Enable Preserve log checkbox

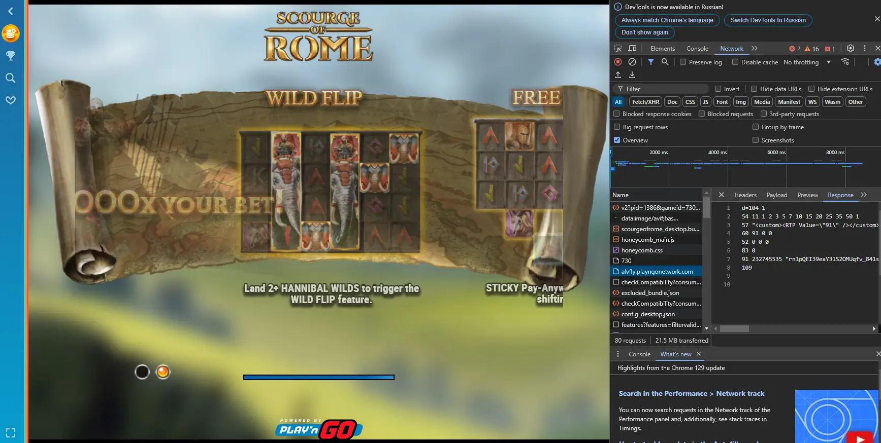(683, 62)
